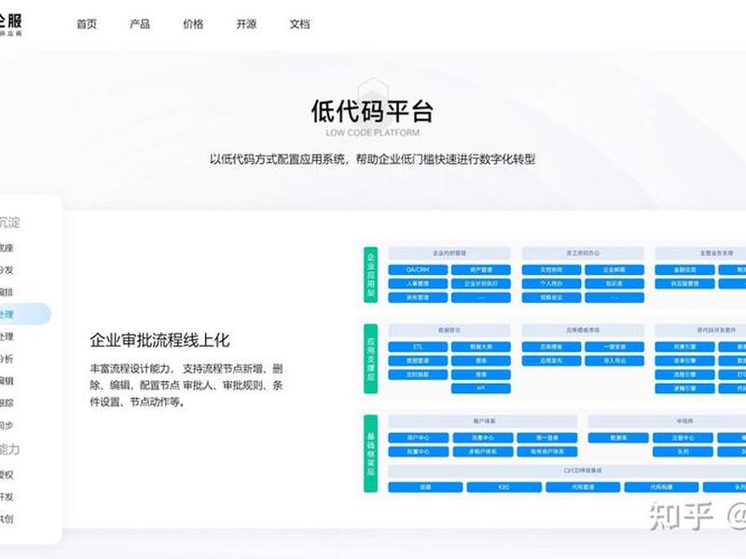The height and width of the screenshot is (559, 746).
Task: Click the 消息中心 block in diagram
Action: coord(483,438)
